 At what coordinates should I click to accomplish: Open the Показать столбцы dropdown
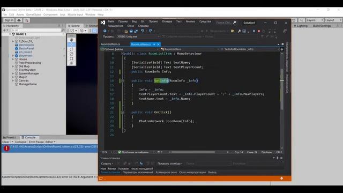click(x=170, y=164)
